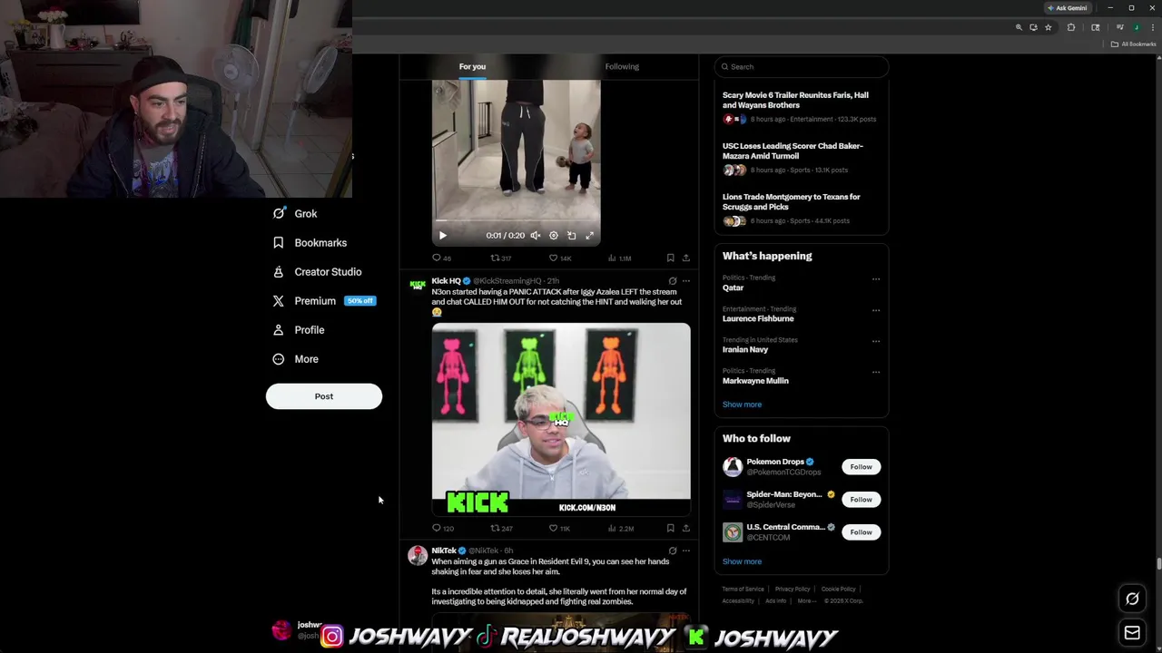Bookmark this page with Chrome star
This screenshot has width=1162, height=653.
(1048, 28)
